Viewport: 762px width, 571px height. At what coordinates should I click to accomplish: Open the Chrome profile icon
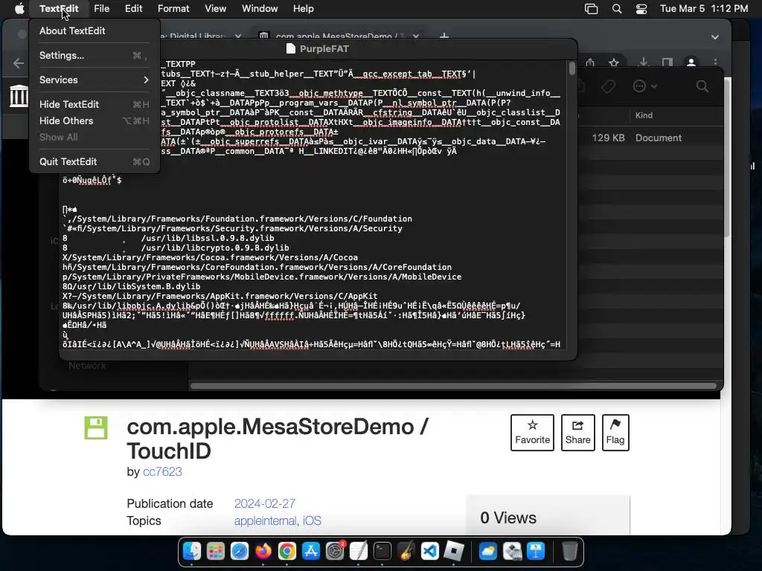[x=691, y=62]
